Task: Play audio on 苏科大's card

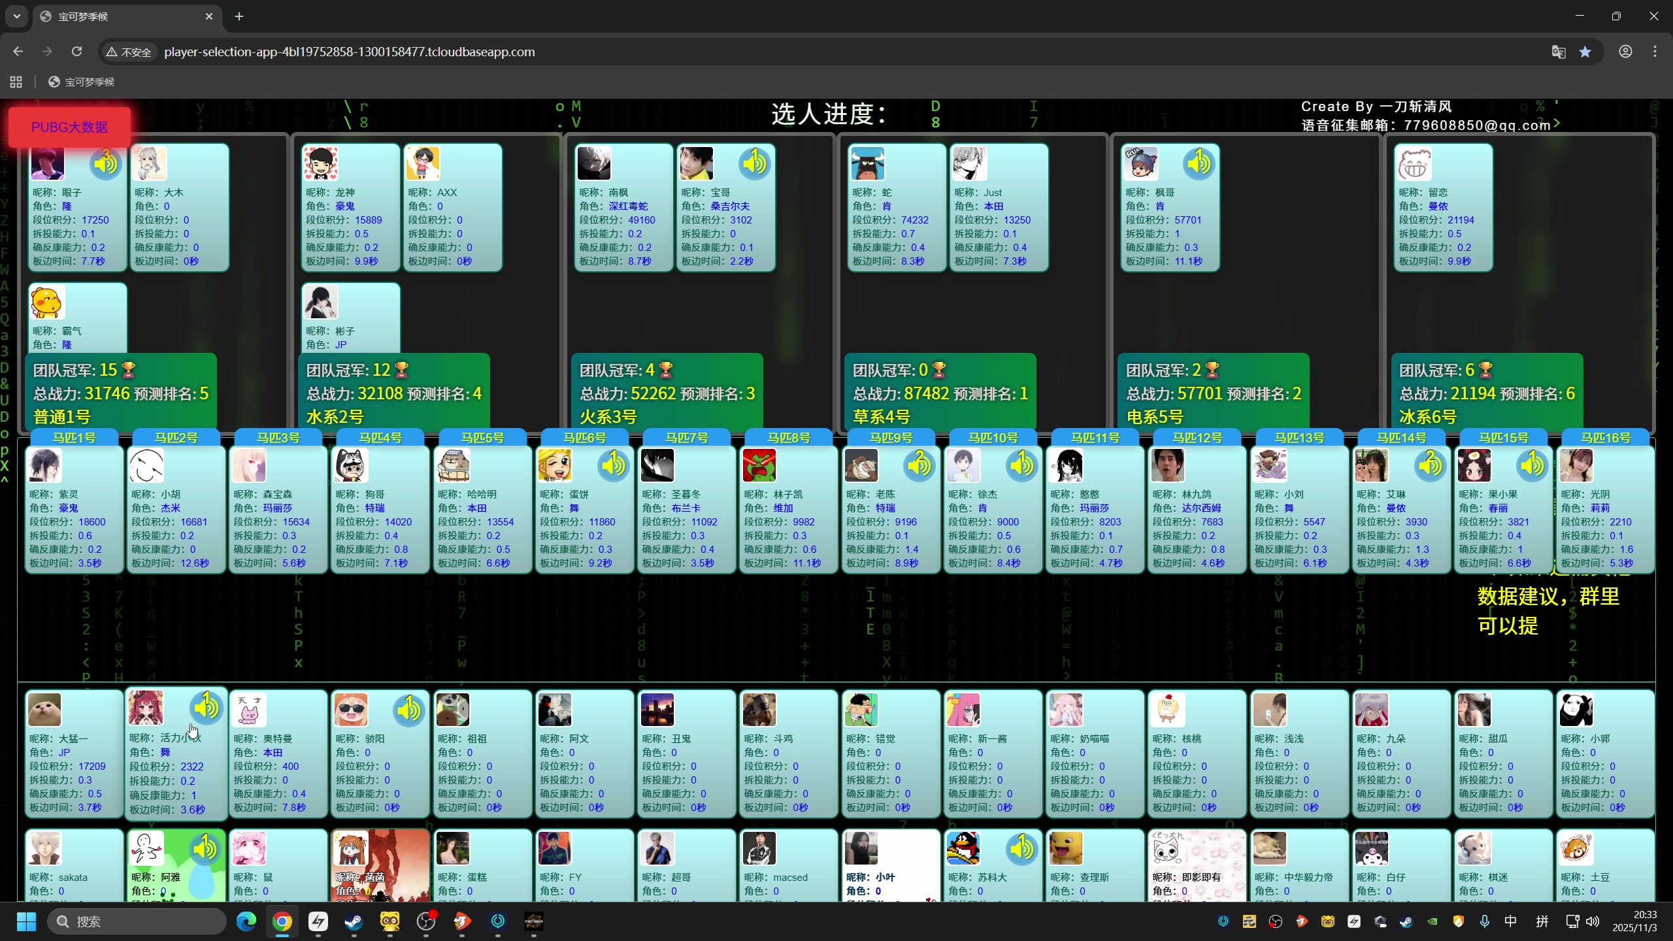Action: coord(1021,849)
